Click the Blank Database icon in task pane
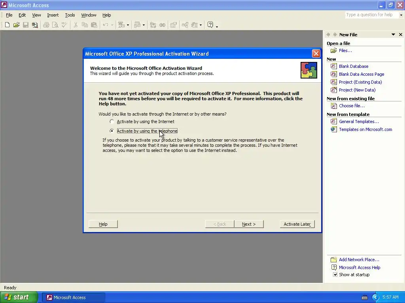The height and width of the screenshot is (303, 405). pyautogui.click(x=334, y=66)
